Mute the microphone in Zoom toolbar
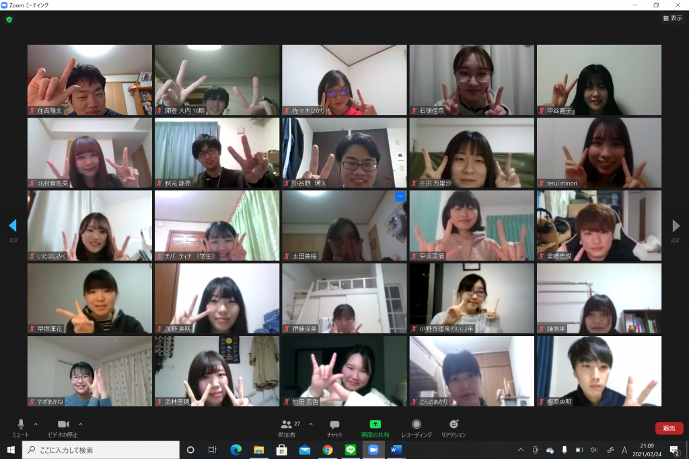The height and width of the screenshot is (459, 689). (20, 427)
